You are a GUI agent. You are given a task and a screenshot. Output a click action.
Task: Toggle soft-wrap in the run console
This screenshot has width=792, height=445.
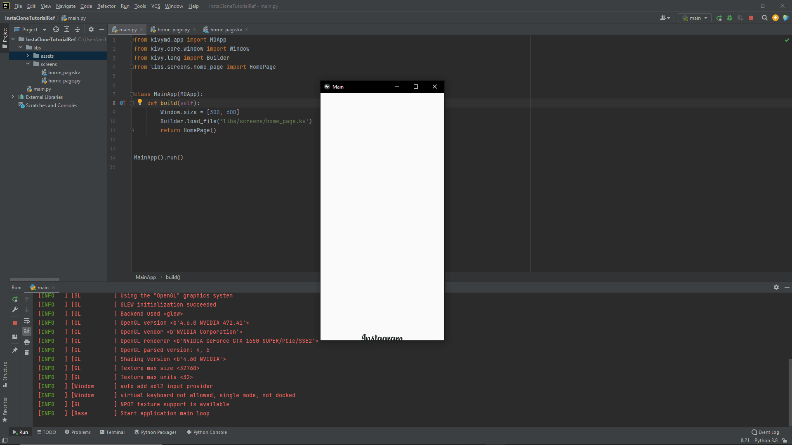click(x=27, y=321)
